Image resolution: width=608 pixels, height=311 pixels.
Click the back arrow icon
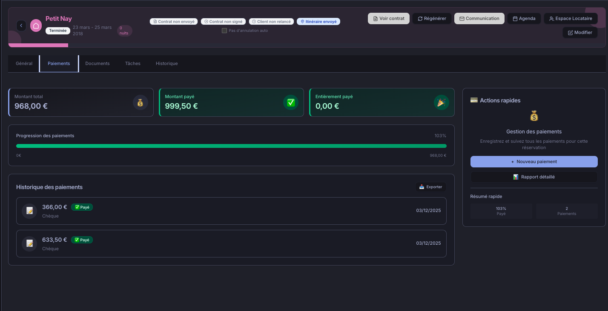[21, 25]
